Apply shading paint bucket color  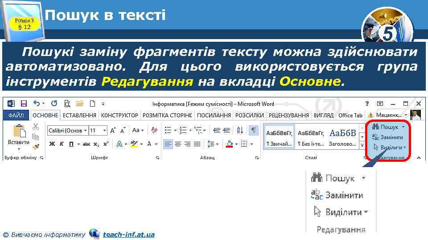230,144
